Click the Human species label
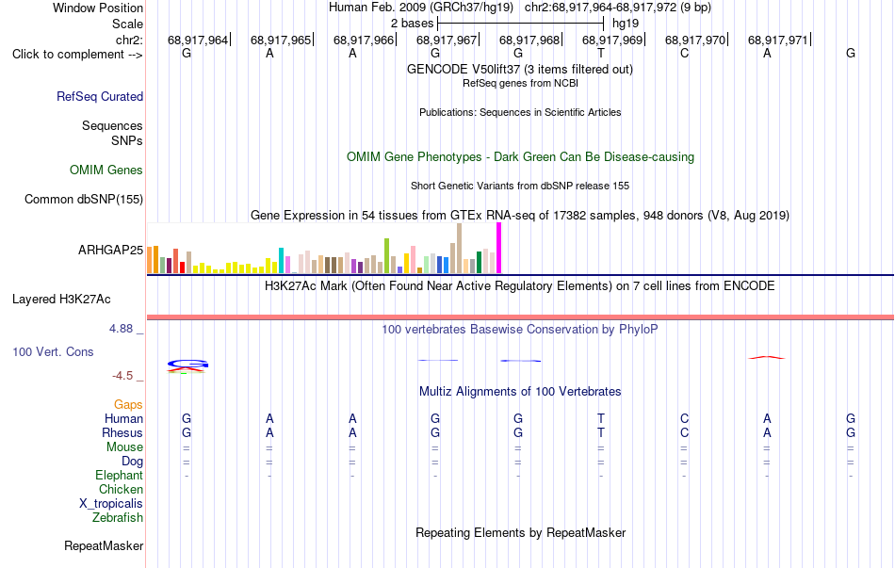895x568 pixels. tap(123, 419)
